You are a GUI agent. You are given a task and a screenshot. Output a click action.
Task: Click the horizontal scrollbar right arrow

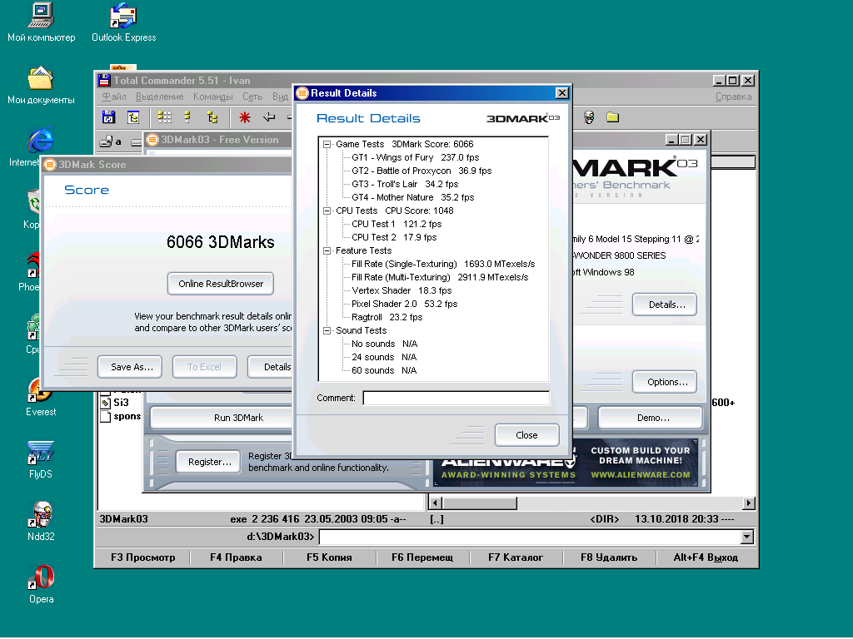[749, 503]
